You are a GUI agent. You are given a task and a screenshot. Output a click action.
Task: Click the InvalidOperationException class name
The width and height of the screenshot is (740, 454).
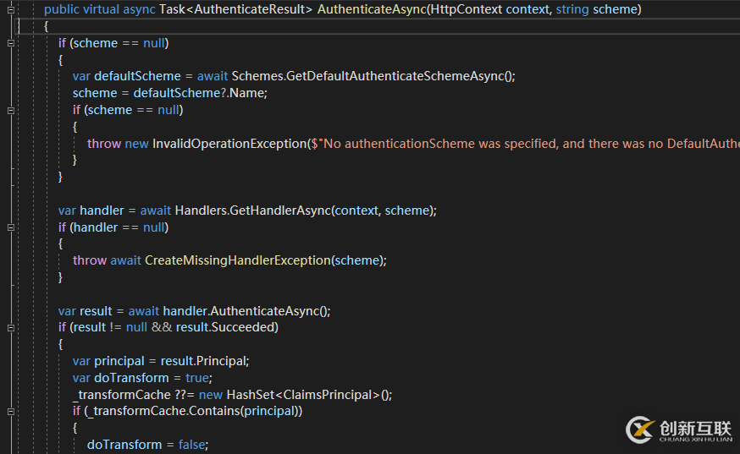229,144
